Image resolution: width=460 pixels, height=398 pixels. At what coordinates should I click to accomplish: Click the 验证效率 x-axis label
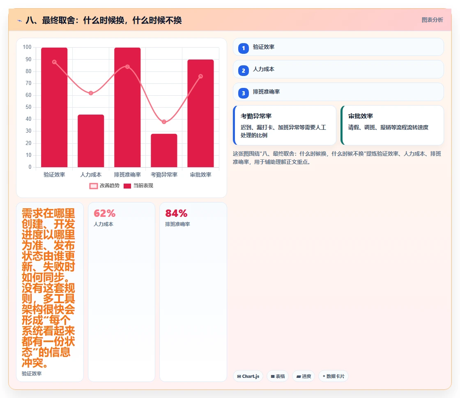click(54, 175)
